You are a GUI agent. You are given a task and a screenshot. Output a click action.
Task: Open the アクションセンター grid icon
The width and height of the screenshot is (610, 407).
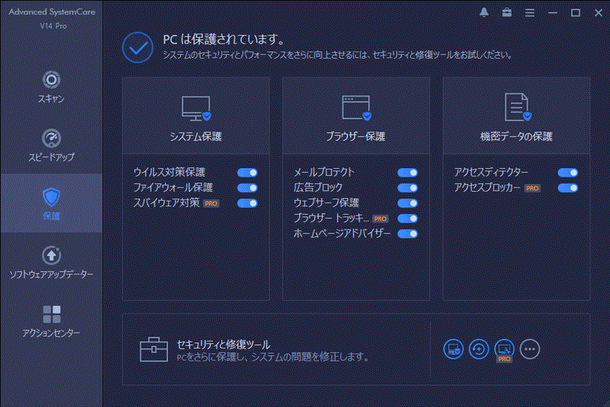(x=52, y=314)
